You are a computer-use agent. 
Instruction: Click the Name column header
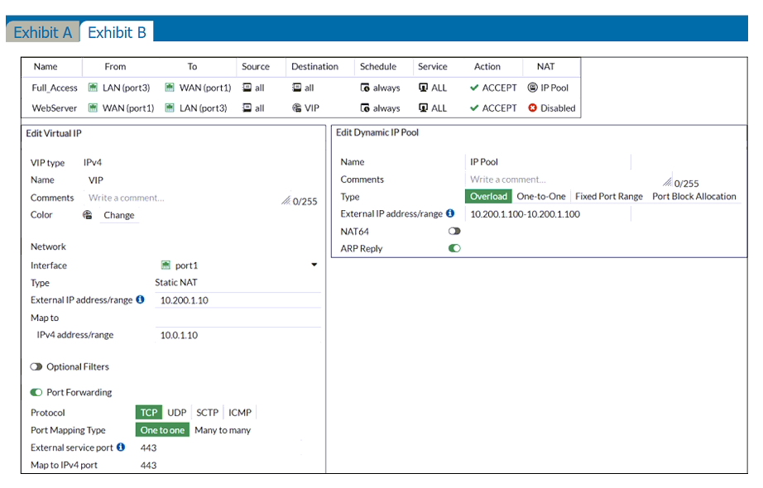click(46, 67)
